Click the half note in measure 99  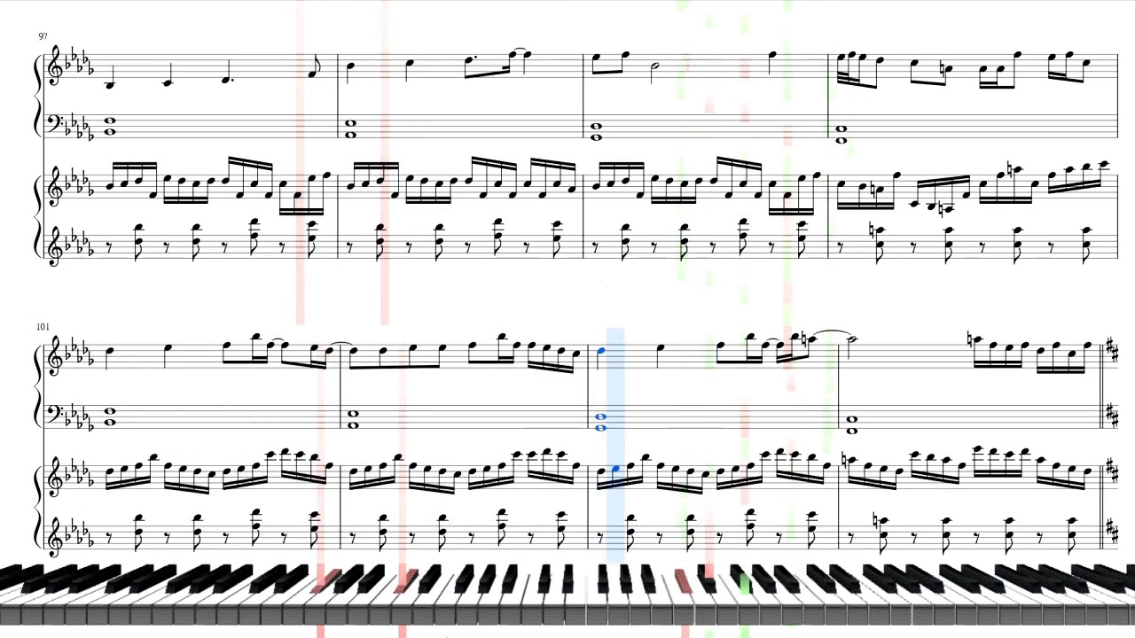click(x=655, y=71)
